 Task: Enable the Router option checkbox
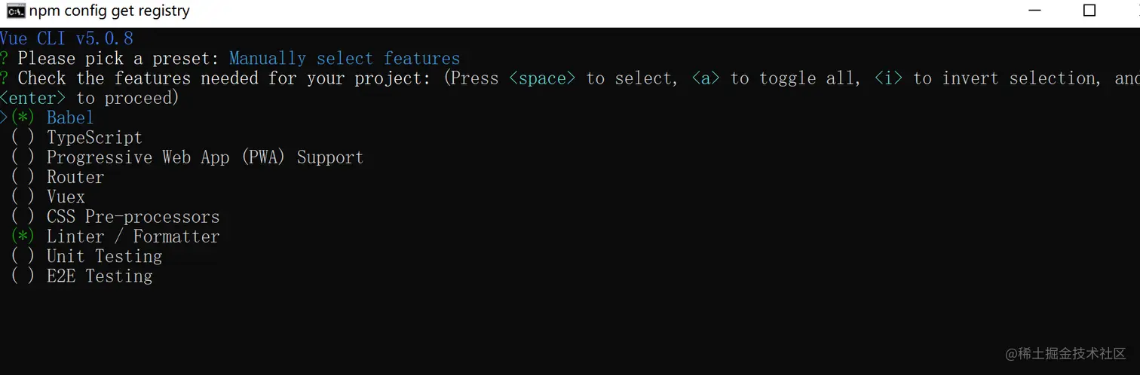coord(23,177)
